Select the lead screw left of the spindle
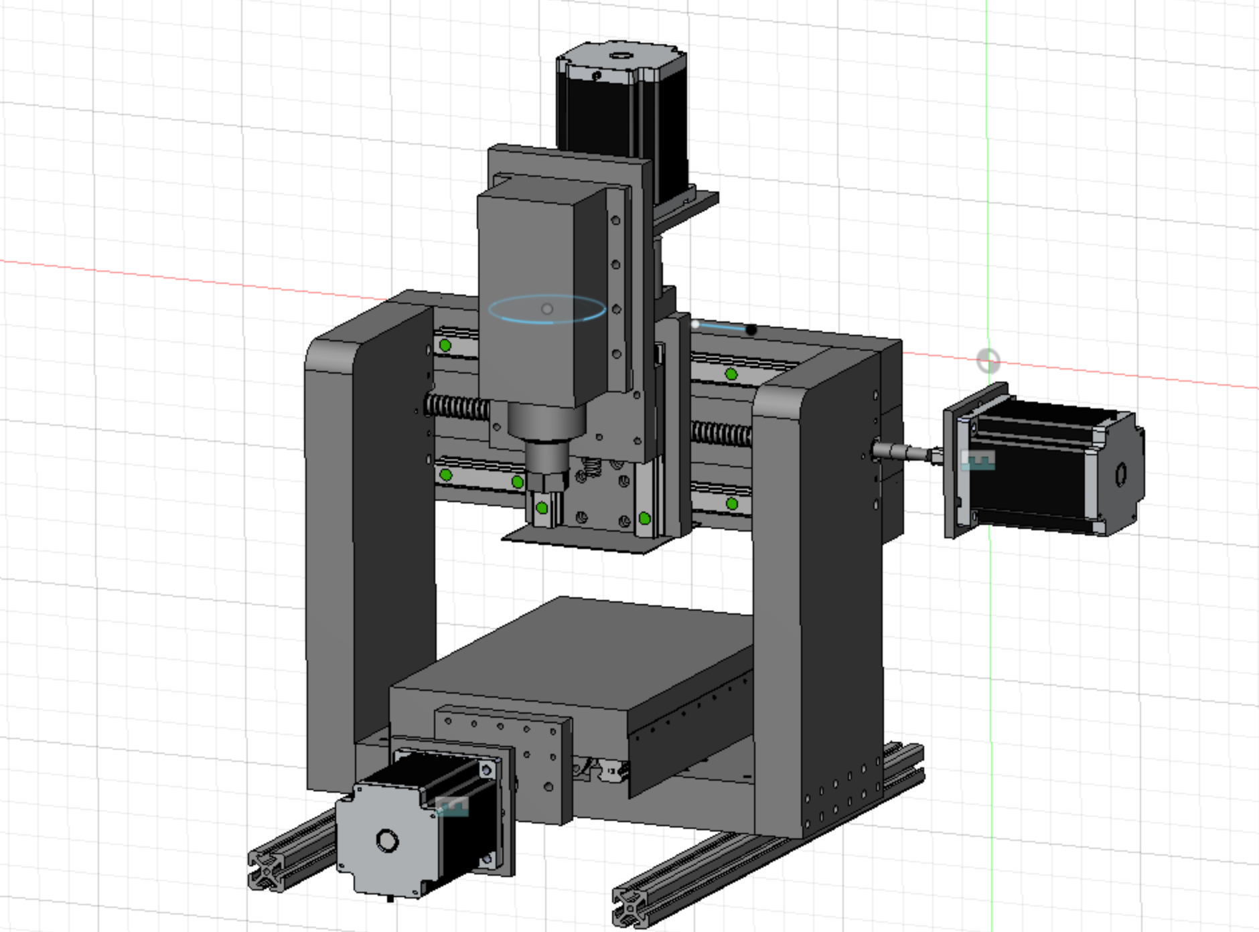 pyautogui.click(x=457, y=406)
